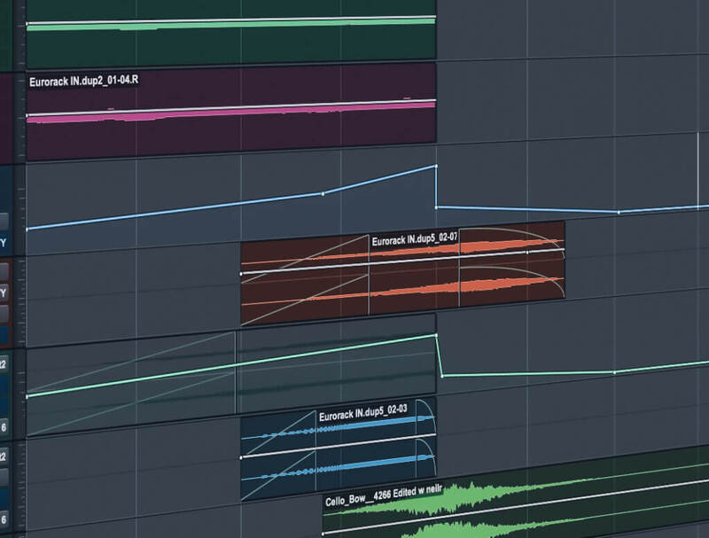The height and width of the screenshot is (538, 709).
Task: Select the Eurorack IN.dup5_02-07 clip label
Action: [x=415, y=238]
